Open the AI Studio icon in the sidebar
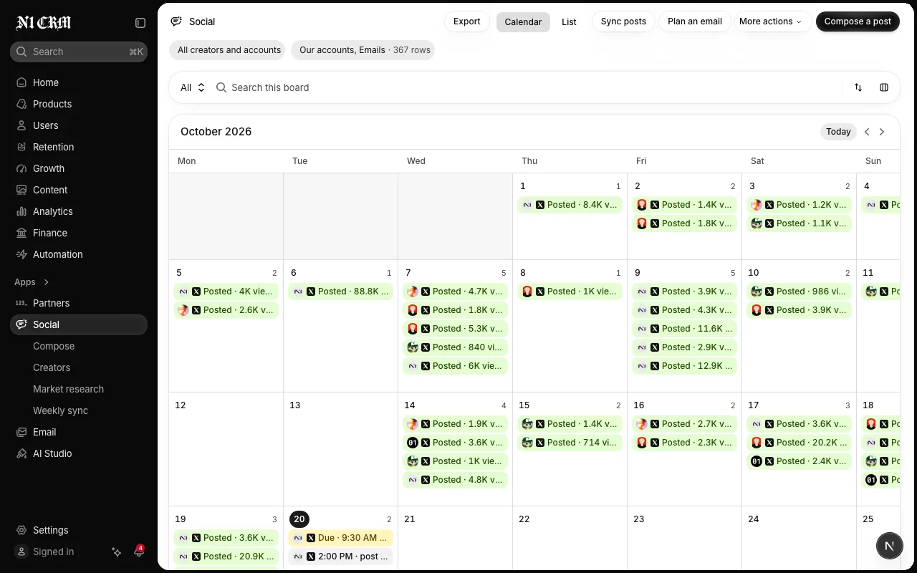The image size is (917, 573). pyautogui.click(x=21, y=453)
